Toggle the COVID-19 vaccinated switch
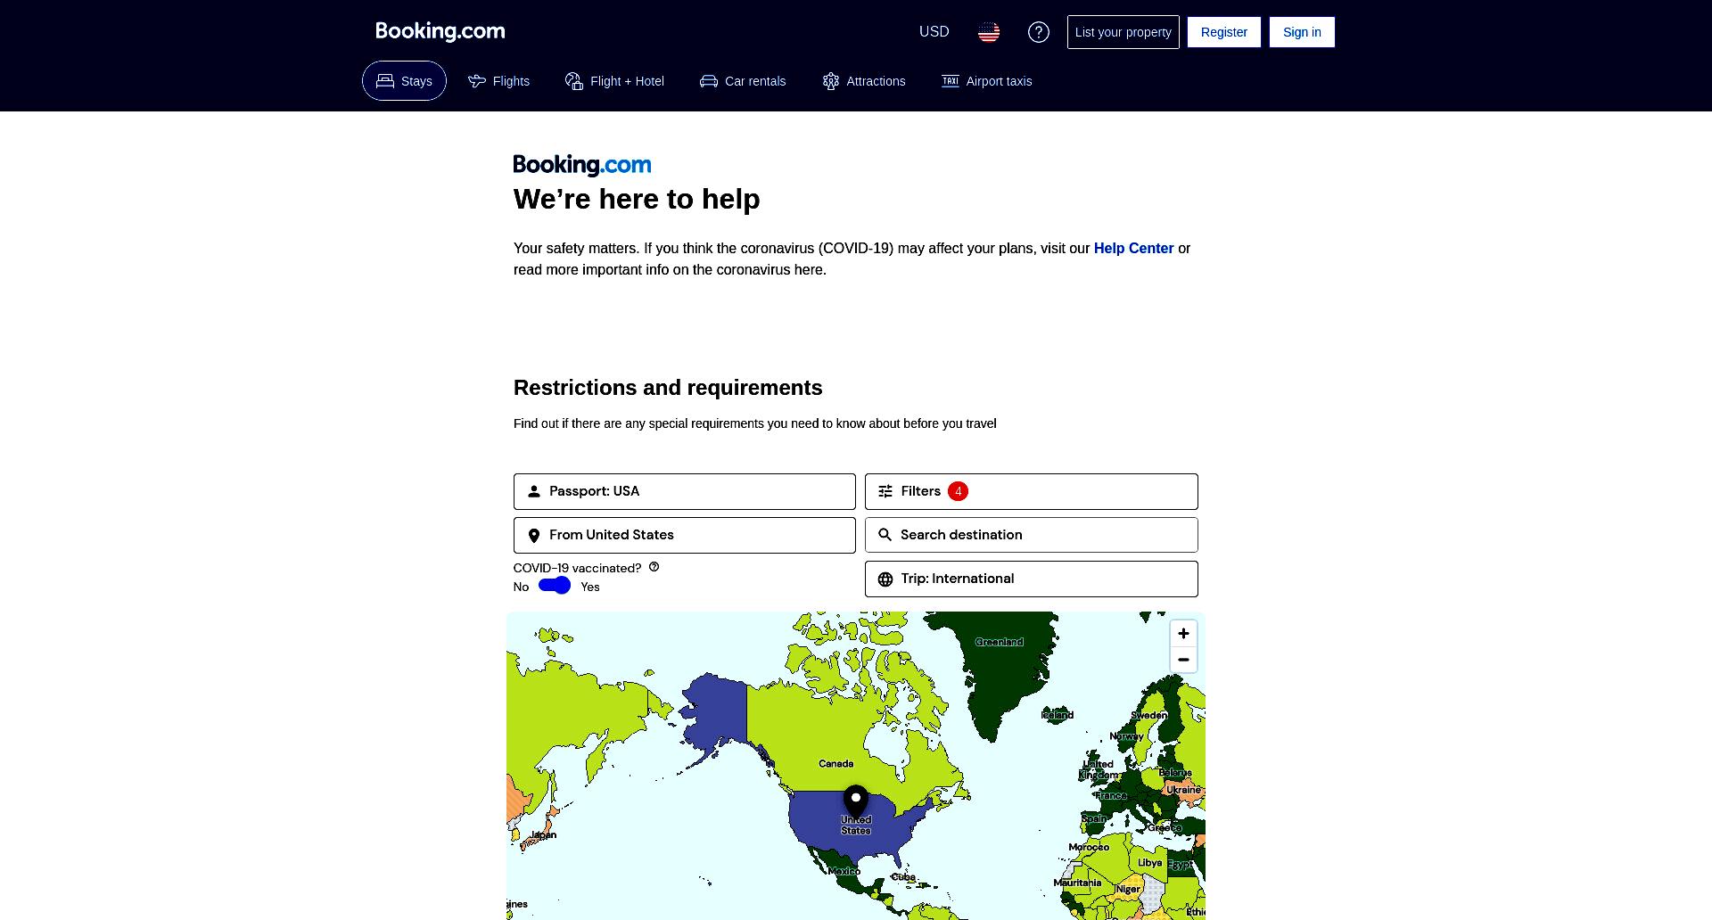This screenshot has height=920, width=1712. [x=555, y=586]
